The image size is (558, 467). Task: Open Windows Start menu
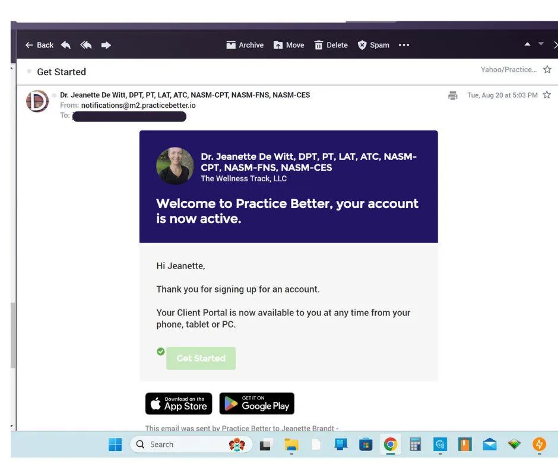(x=115, y=444)
